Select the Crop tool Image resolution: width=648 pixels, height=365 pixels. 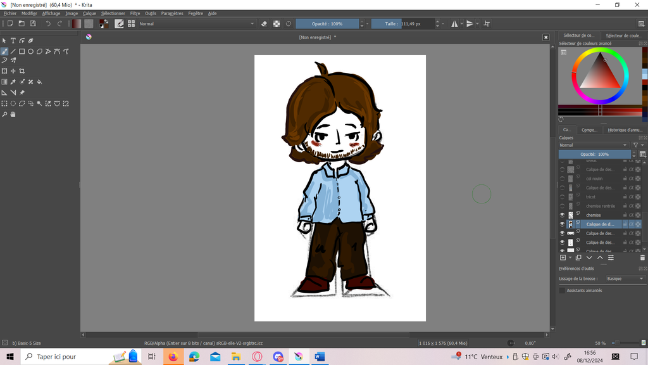point(22,71)
